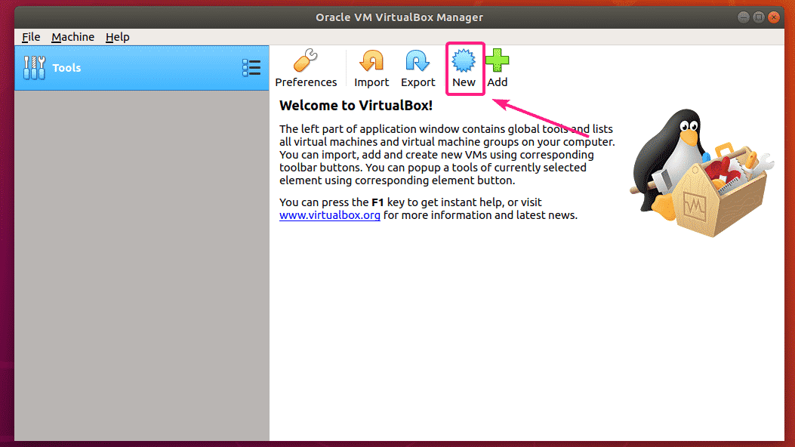Click the New toolbar button label
The width and height of the screenshot is (795, 447).
[464, 82]
